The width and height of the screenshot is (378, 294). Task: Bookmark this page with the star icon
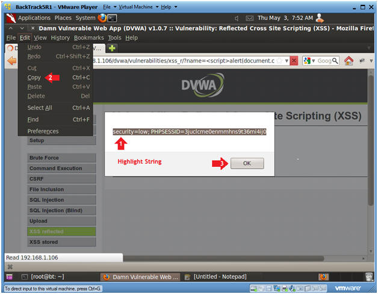[x=280, y=61]
